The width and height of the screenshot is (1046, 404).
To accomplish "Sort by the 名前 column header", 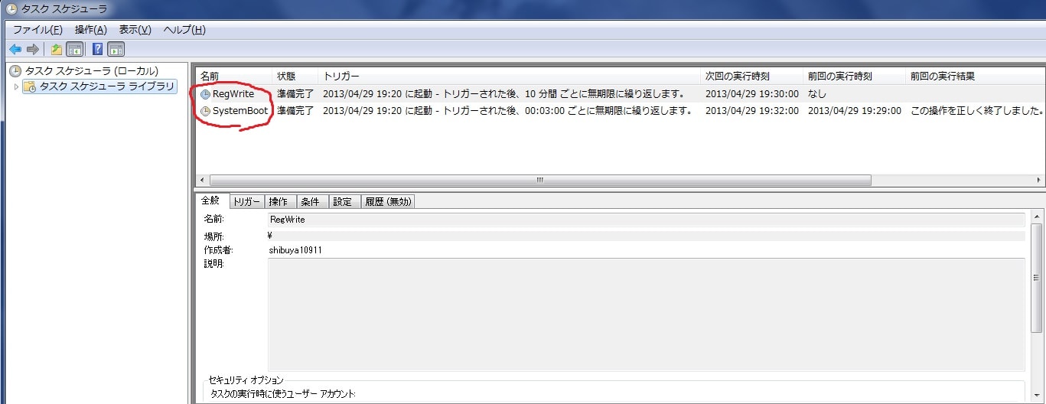I will (233, 77).
